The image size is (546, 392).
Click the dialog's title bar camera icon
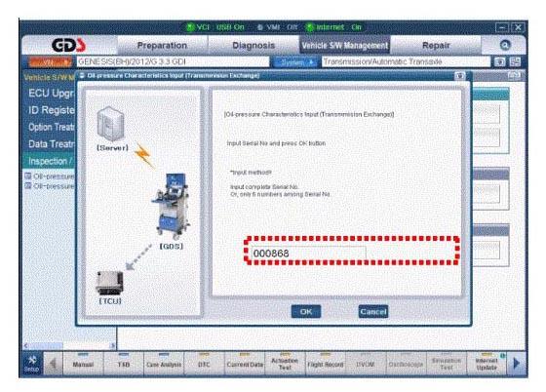coord(459,76)
